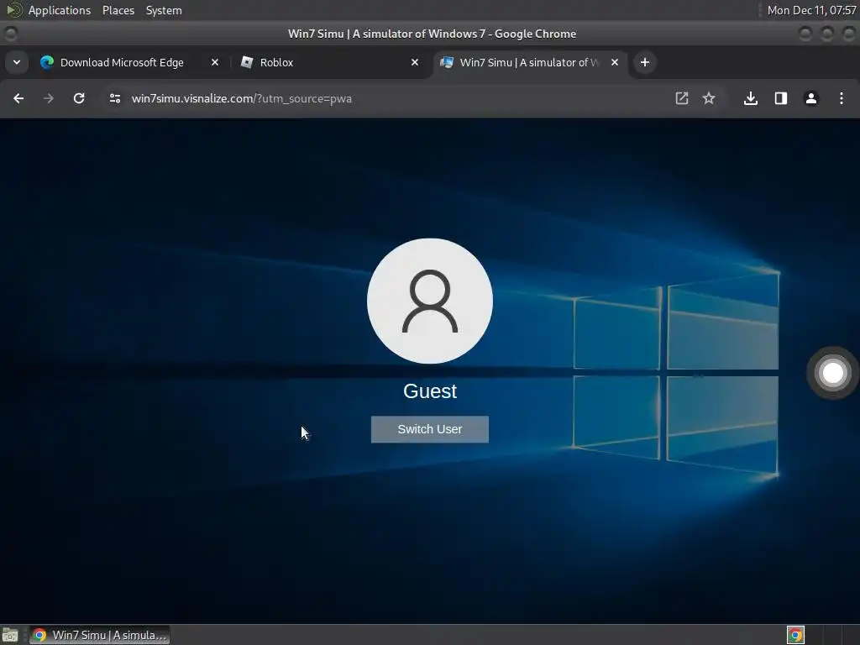Click the Guest username label
Screen dimensions: 860x645
(x=430, y=391)
